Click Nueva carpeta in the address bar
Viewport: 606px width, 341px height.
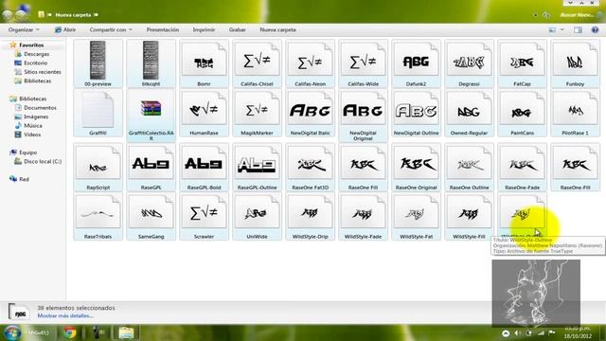coord(73,15)
